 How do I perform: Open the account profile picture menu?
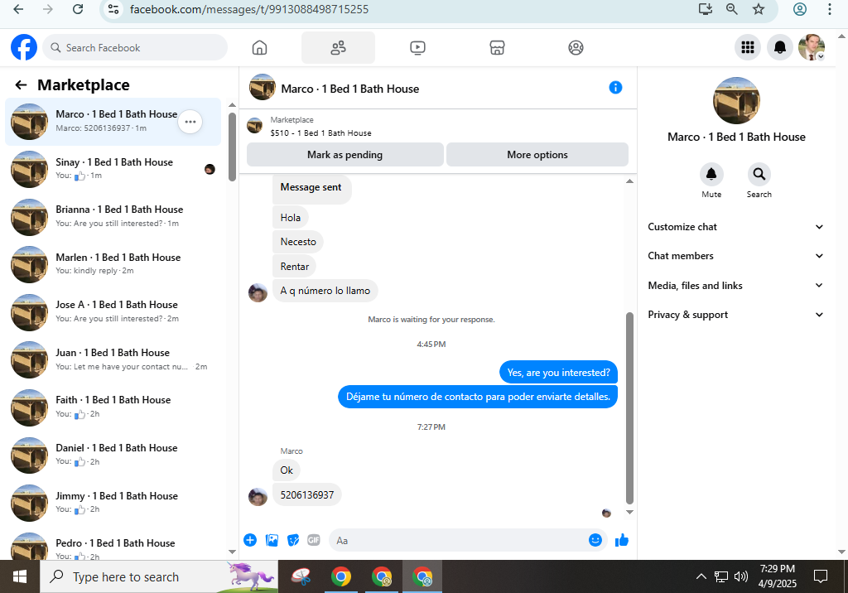[x=812, y=47]
